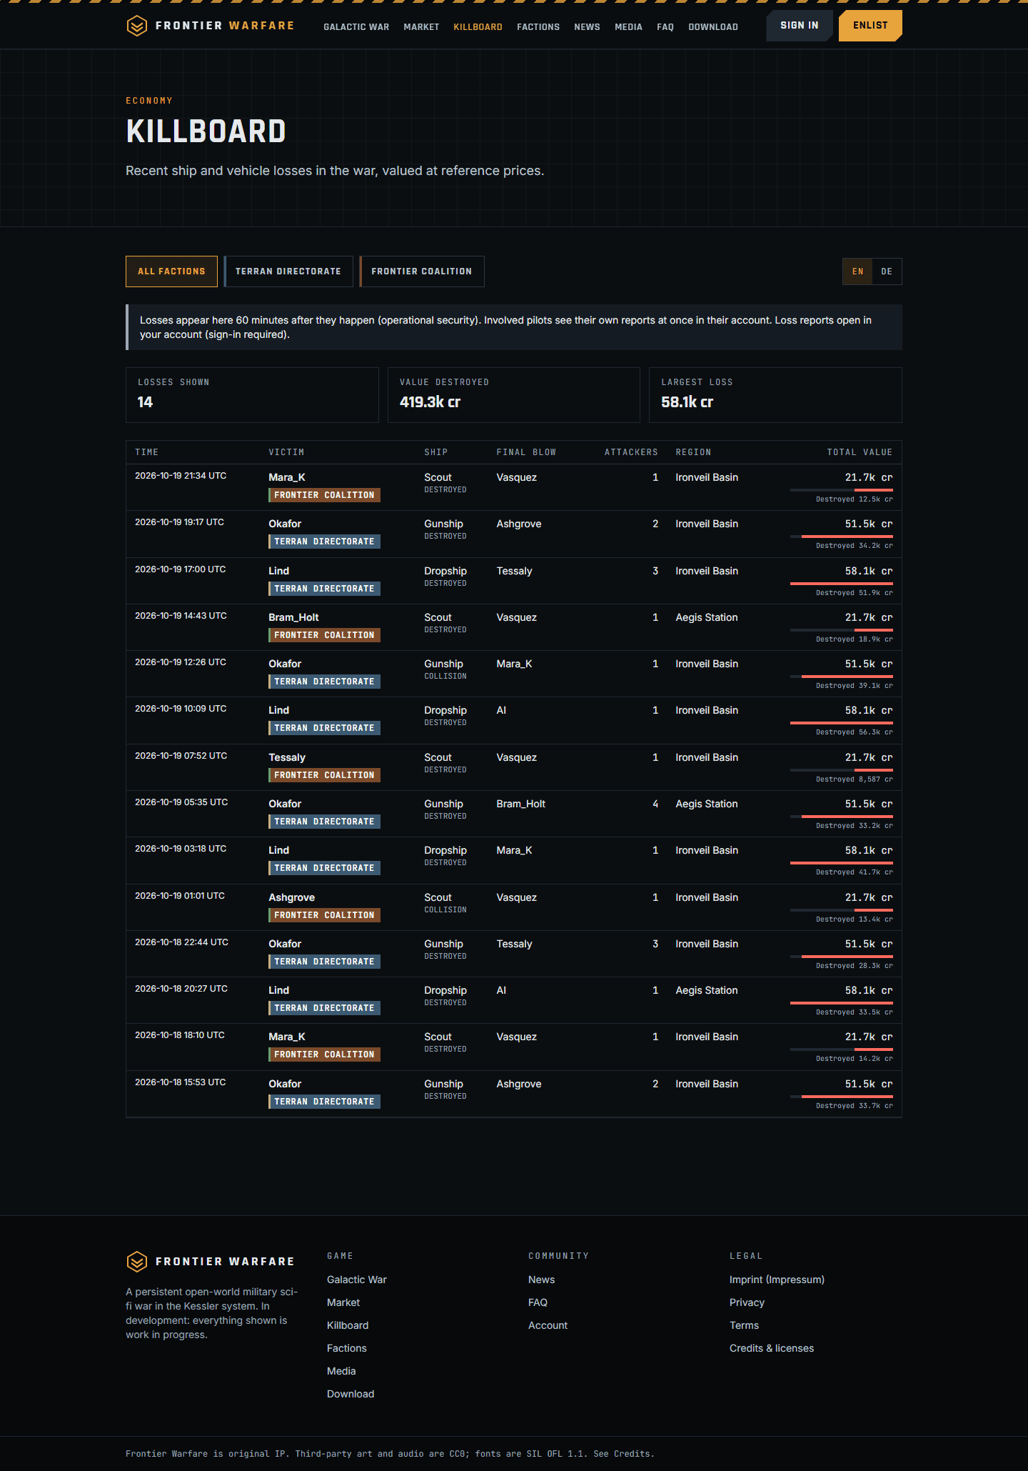Filter by Frontier Coalition tab
This screenshot has width=1028, height=1471.
[x=422, y=271]
